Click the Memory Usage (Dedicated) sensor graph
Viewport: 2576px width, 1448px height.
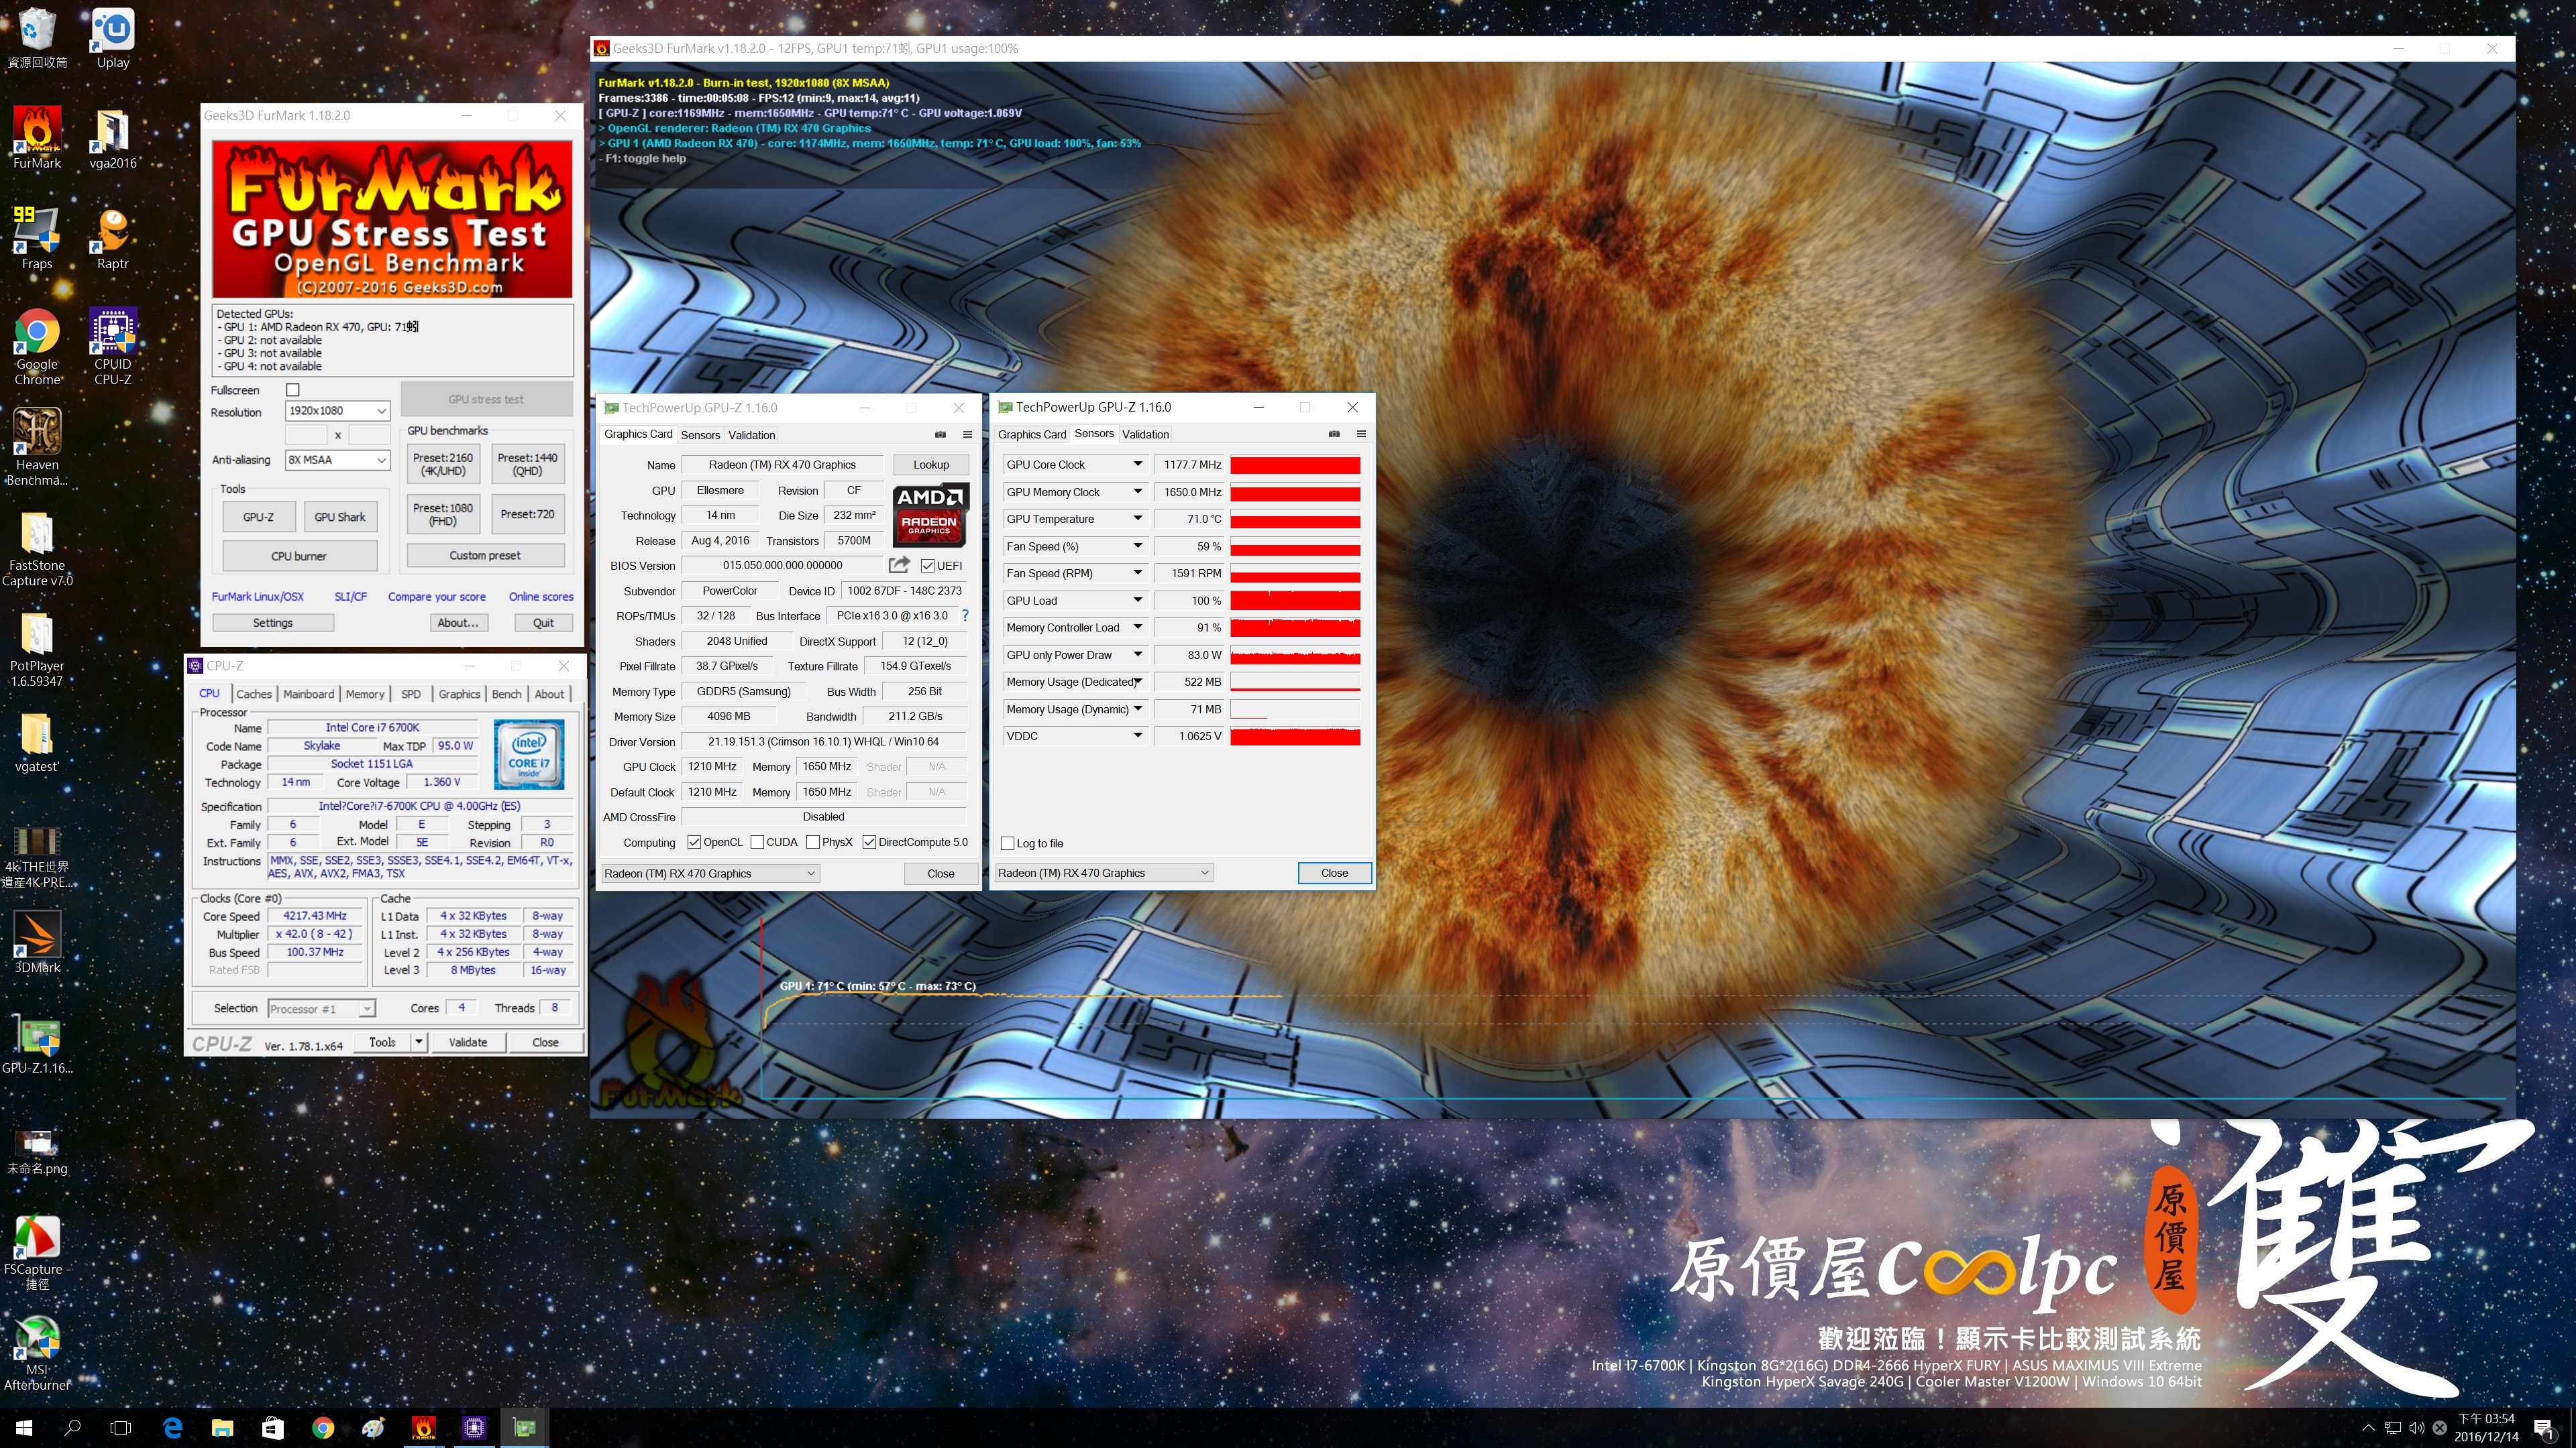pyautogui.click(x=1295, y=682)
